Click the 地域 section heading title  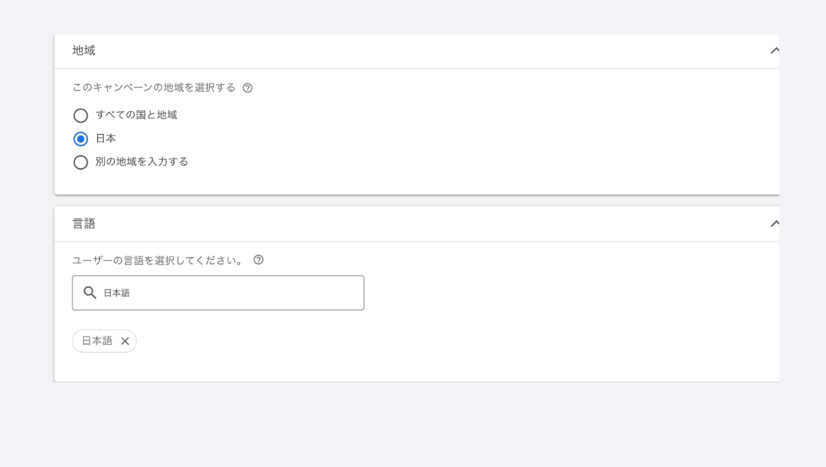pyautogui.click(x=84, y=50)
